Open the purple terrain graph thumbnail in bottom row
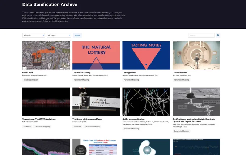The image size is (246, 155). click(x=46, y=147)
